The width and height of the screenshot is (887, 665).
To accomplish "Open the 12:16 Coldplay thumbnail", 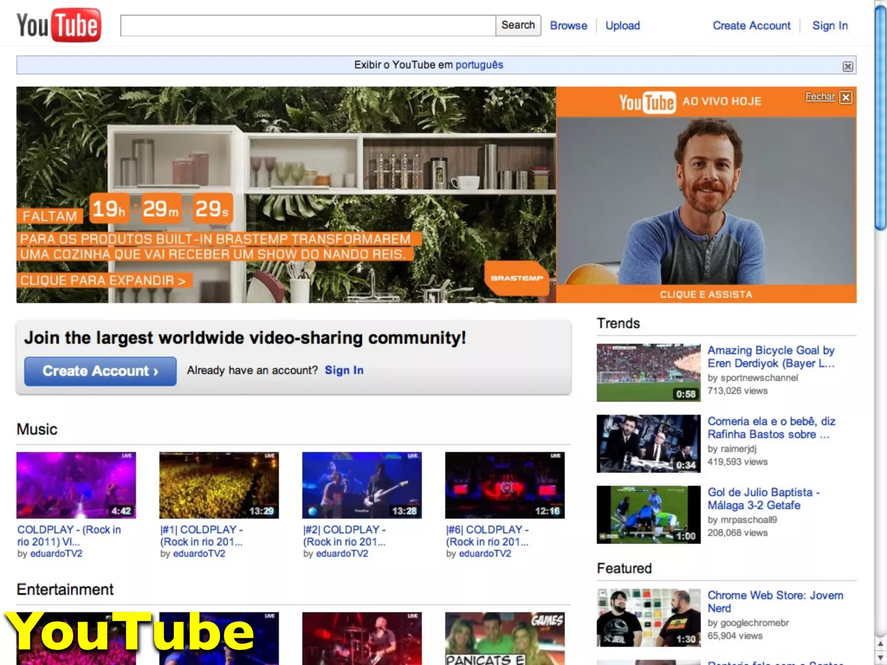I will (505, 485).
